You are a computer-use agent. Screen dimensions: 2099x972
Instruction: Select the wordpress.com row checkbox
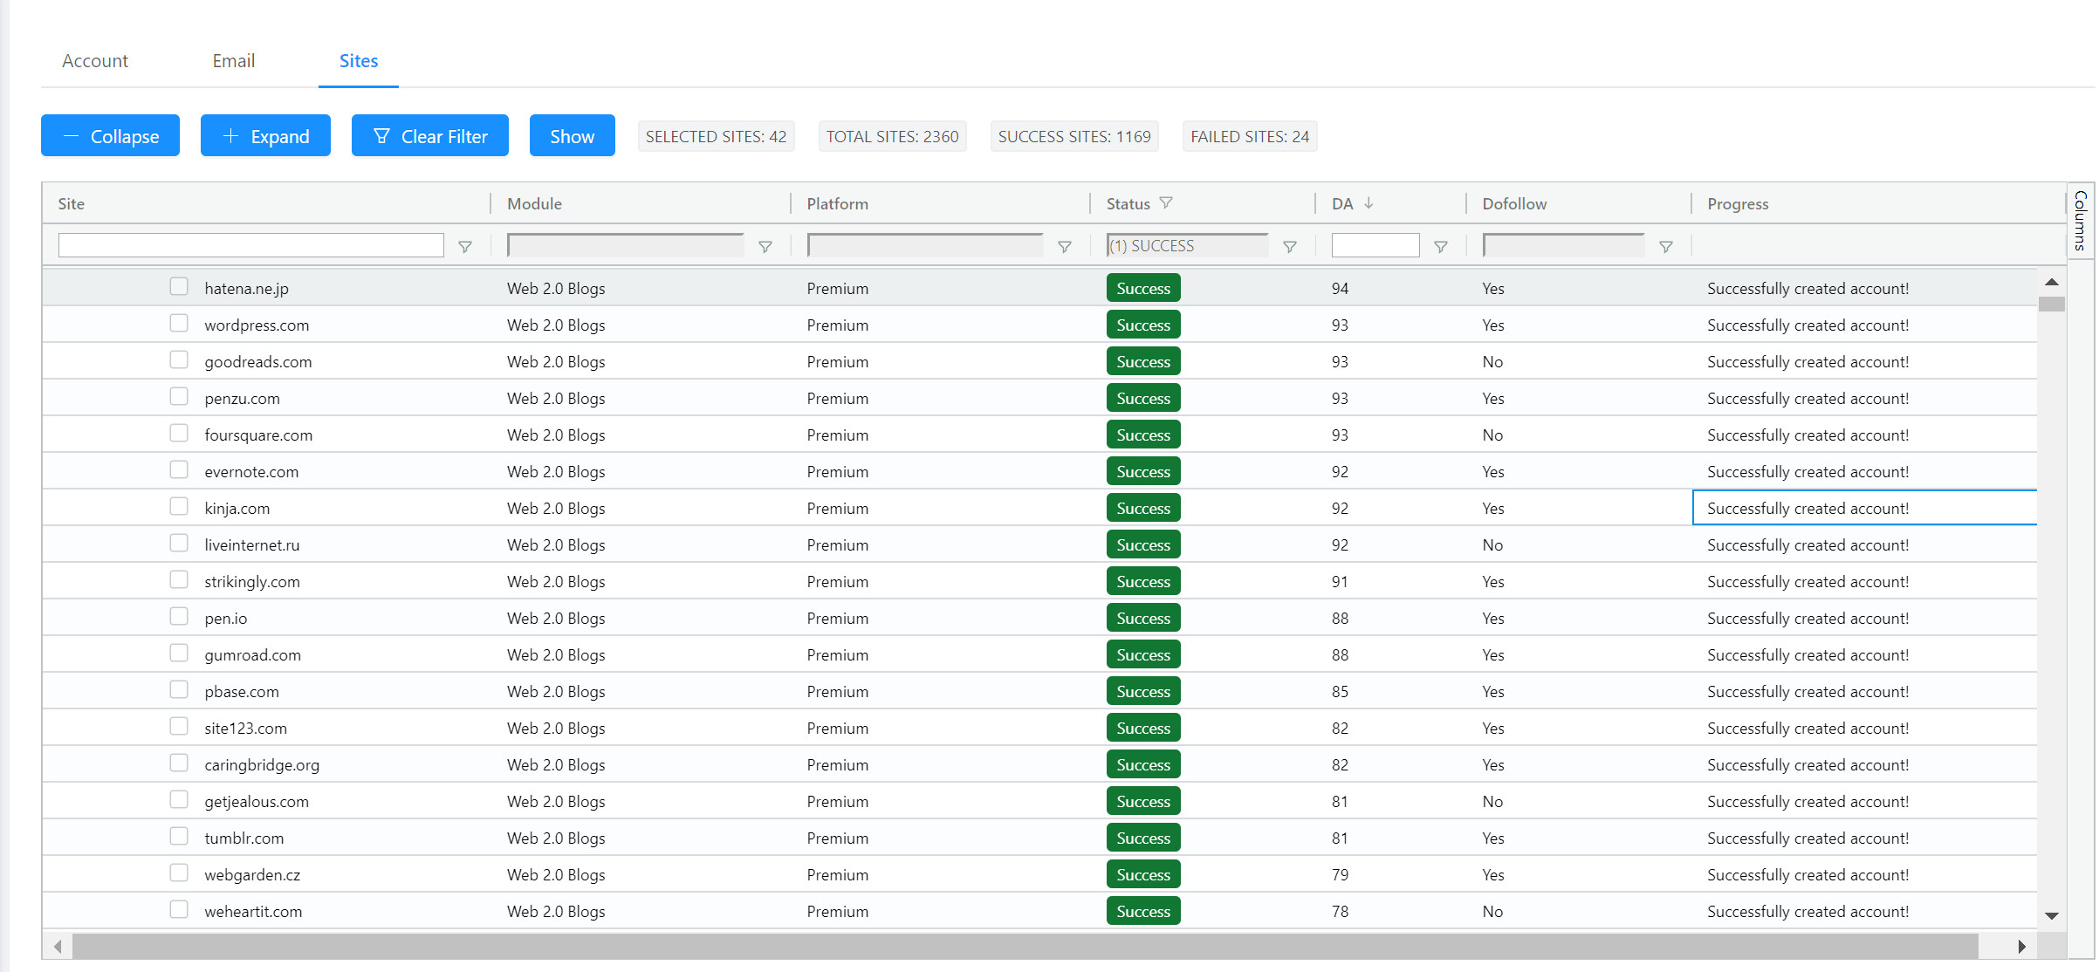179,323
